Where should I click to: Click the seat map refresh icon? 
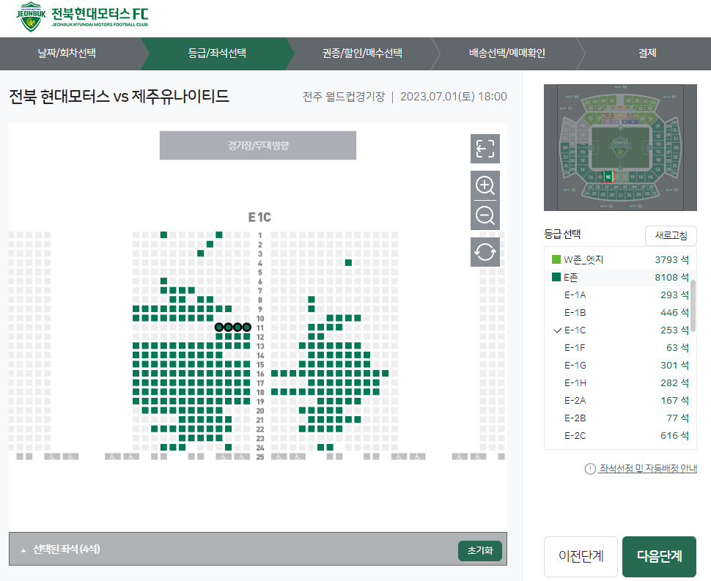click(x=485, y=252)
